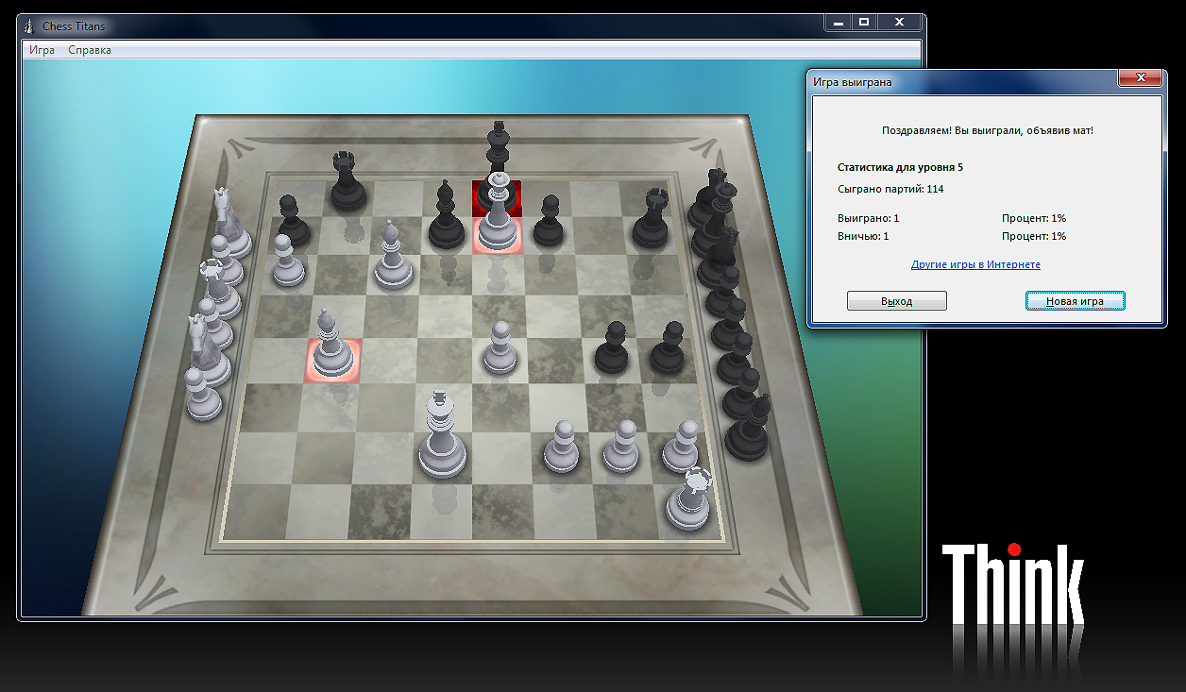Close the Chess Titans window
Viewport: 1186px width, 692px height.
coord(899,22)
